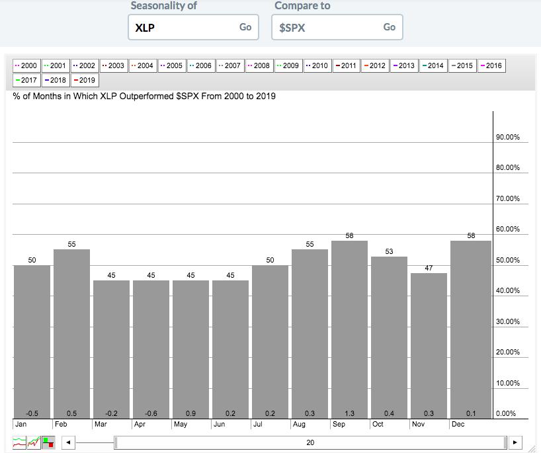Select the December bar

(x=471, y=330)
